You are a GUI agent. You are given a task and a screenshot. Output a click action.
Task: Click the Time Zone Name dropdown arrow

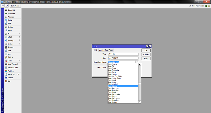click(137, 62)
